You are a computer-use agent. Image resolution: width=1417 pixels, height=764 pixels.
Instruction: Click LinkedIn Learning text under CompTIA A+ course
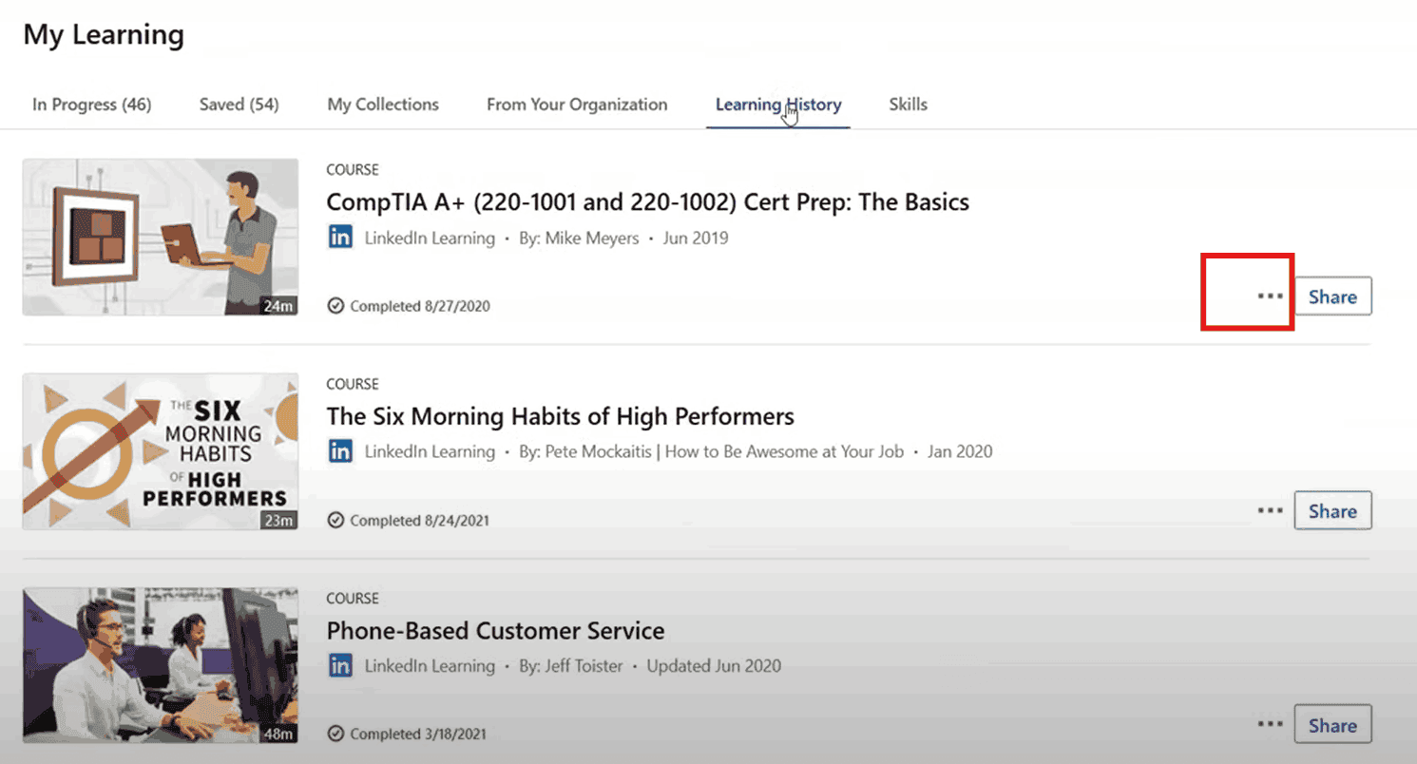[x=430, y=238]
